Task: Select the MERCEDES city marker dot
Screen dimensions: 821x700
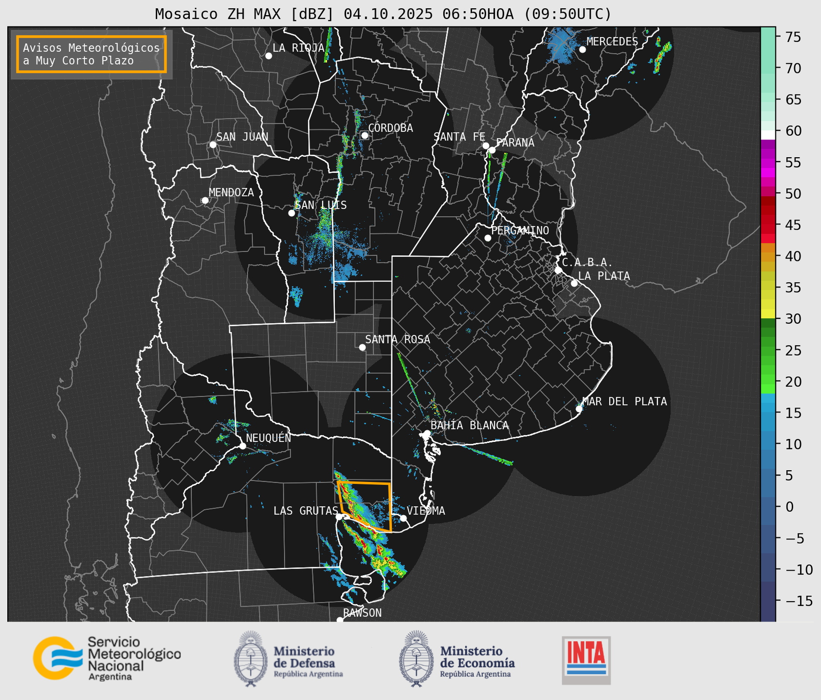Action: [x=583, y=50]
